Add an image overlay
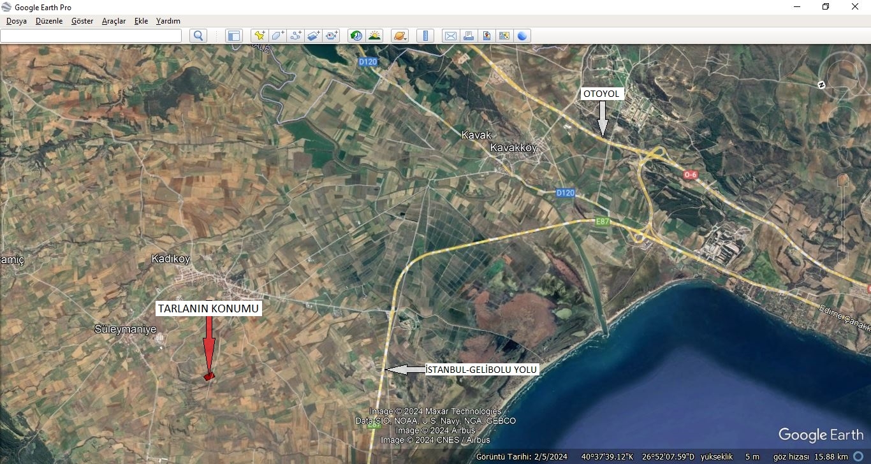This screenshot has height=464, width=871. point(314,36)
